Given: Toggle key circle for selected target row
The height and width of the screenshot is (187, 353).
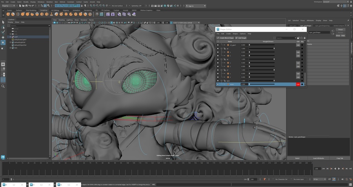Looking at the screenshot, I should 302,84.
